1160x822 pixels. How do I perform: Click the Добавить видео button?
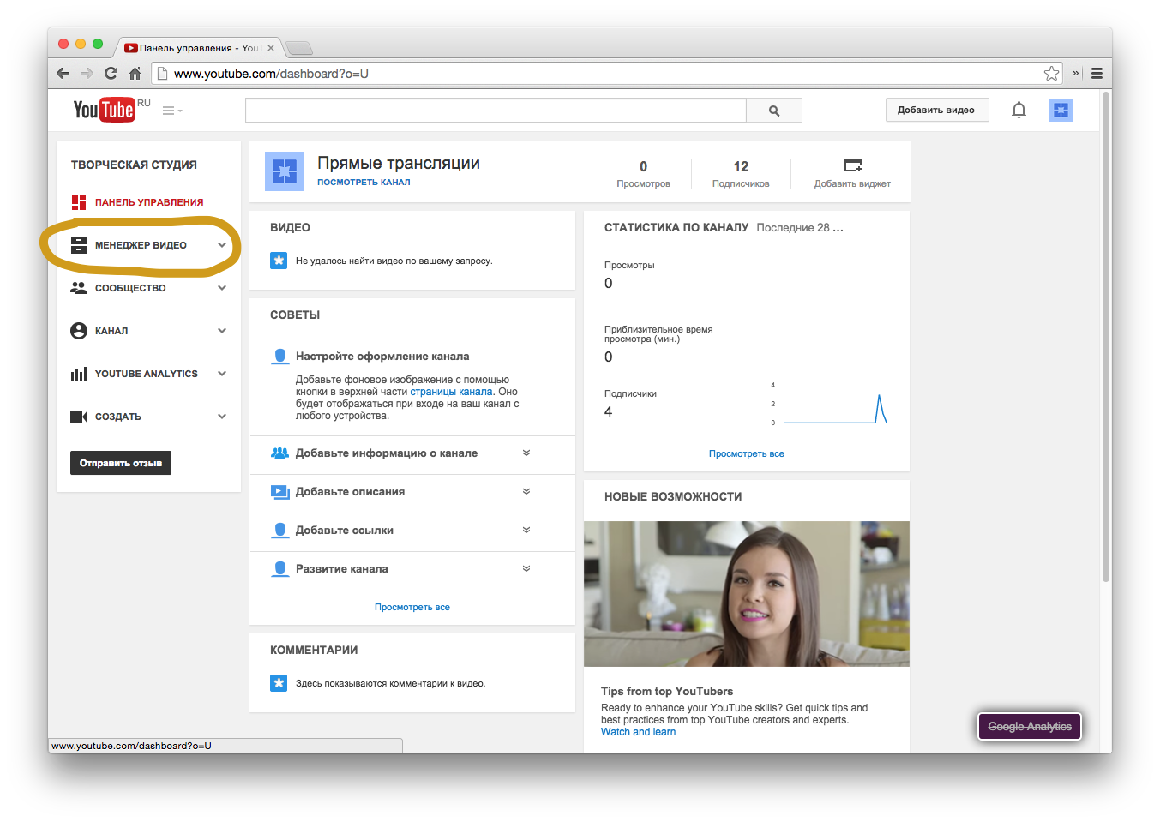coord(936,110)
